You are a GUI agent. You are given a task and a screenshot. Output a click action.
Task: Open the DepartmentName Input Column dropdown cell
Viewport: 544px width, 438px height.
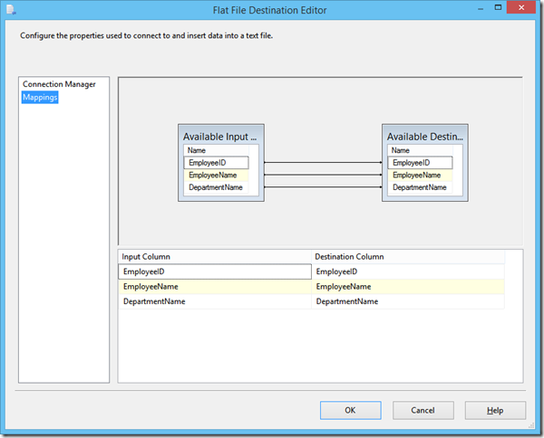(215, 301)
